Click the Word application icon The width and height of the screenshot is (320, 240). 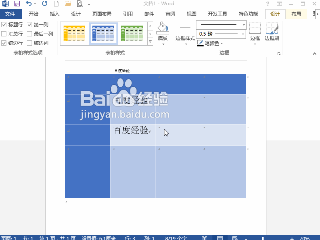6,4
